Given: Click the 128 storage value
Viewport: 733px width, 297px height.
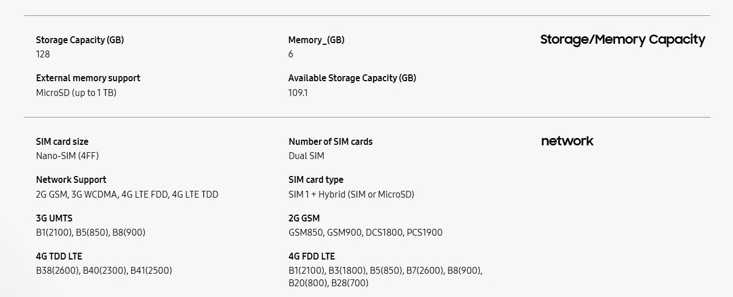Looking at the screenshot, I should point(43,54).
